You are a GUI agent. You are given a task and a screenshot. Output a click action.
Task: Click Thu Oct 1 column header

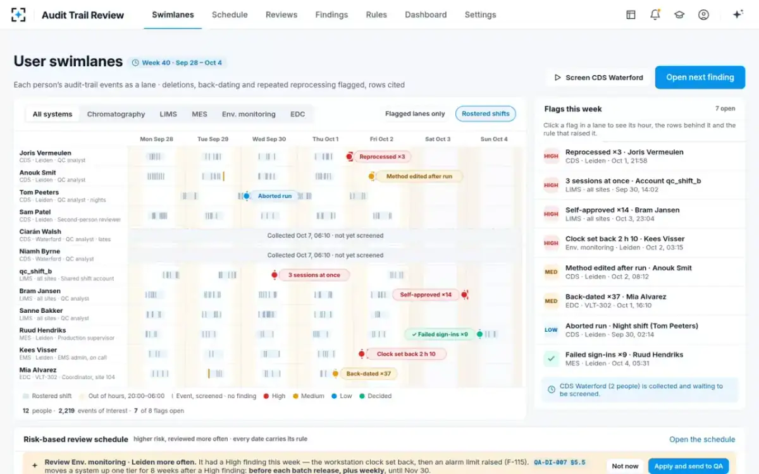coord(325,139)
